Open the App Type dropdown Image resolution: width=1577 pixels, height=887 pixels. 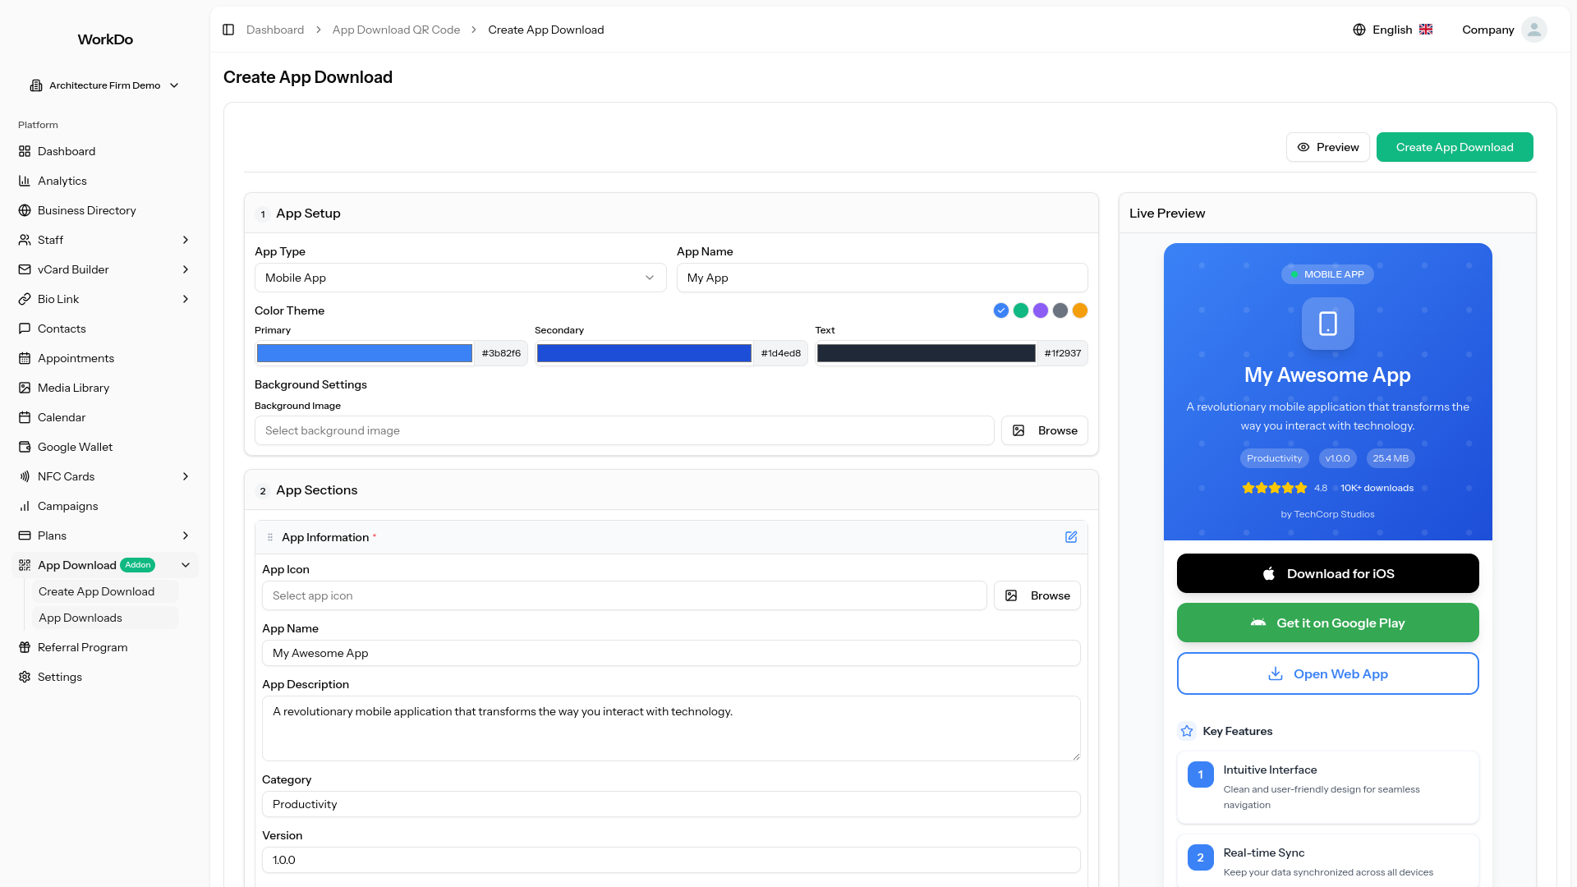point(460,278)
